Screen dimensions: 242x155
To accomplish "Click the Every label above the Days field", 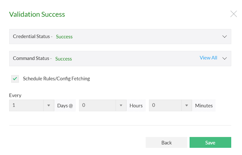I will pos(15,95).
